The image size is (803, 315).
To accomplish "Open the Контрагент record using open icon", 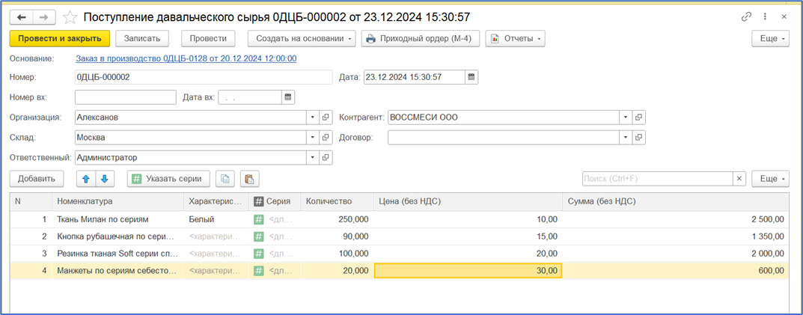I will point(638,117).
